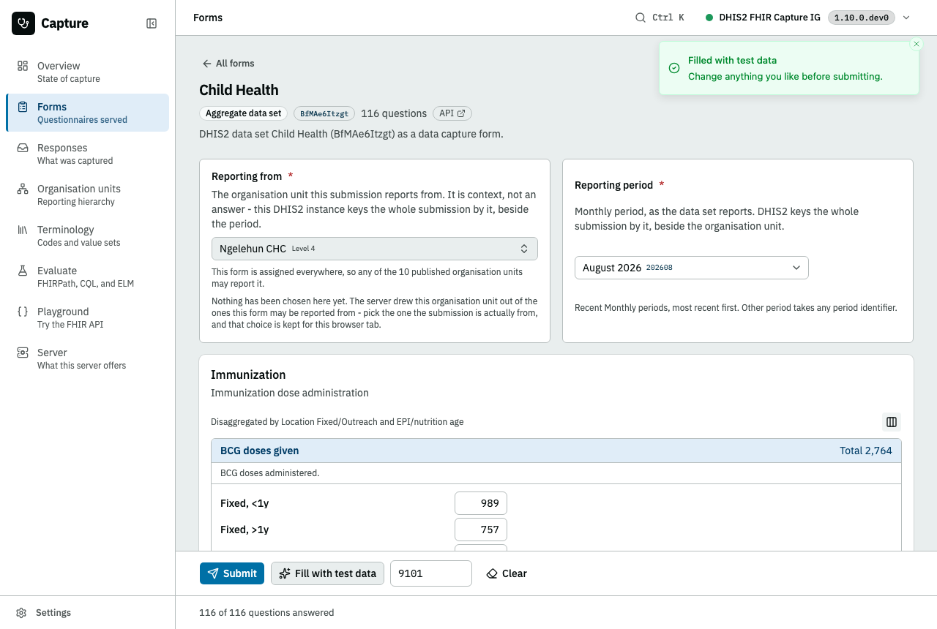Screen dimensions: 937x629
Task: Go back to All forms
Action: point(228,64)
